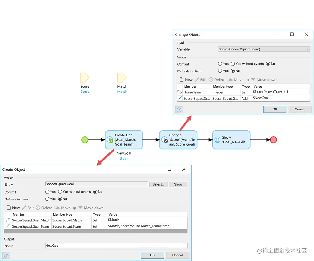Click Move down in Create Object toolbar
The height and width of the screenshot is (261, 314).
pyautogui.click(x=91, y=208)
